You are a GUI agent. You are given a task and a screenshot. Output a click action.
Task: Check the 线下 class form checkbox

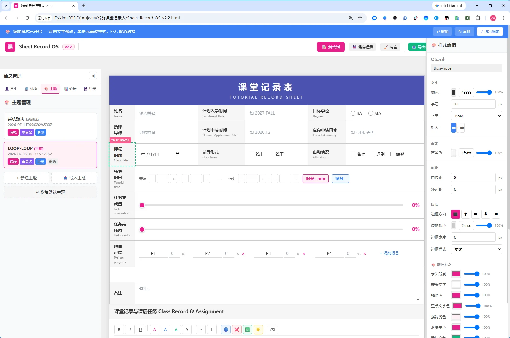[x=272, y=154]
